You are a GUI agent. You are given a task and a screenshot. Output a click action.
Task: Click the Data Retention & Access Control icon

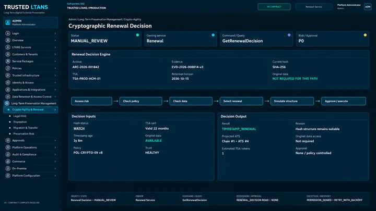pyautogui.click(x=8, y=97)
